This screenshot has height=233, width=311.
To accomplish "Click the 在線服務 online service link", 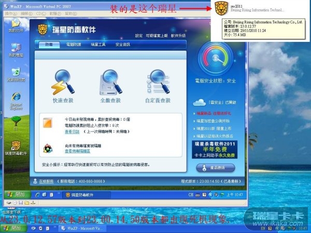I will [x=47, y=181].
